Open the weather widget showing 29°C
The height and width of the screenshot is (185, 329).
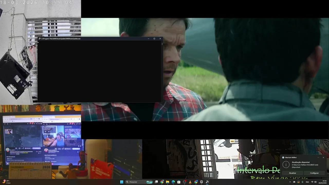coord(7,182)
